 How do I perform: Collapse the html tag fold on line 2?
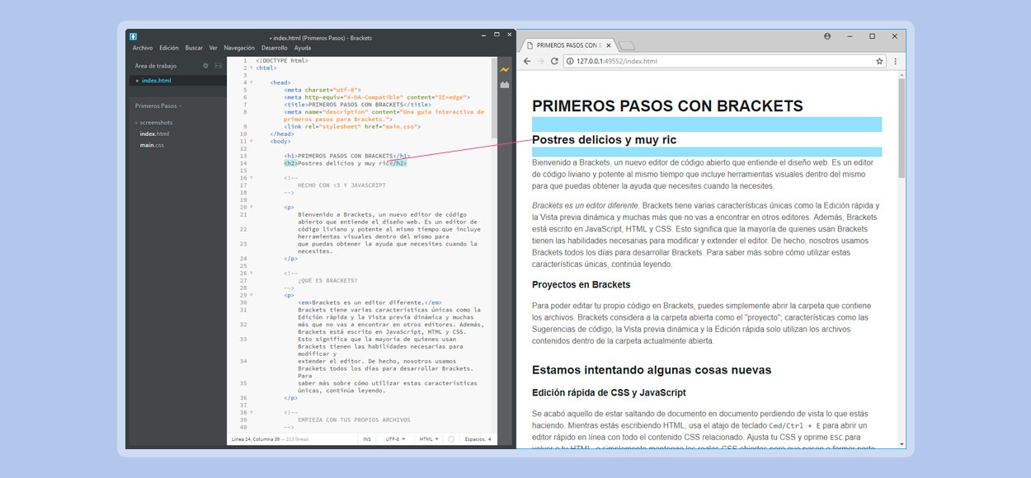tap(251, 68)
